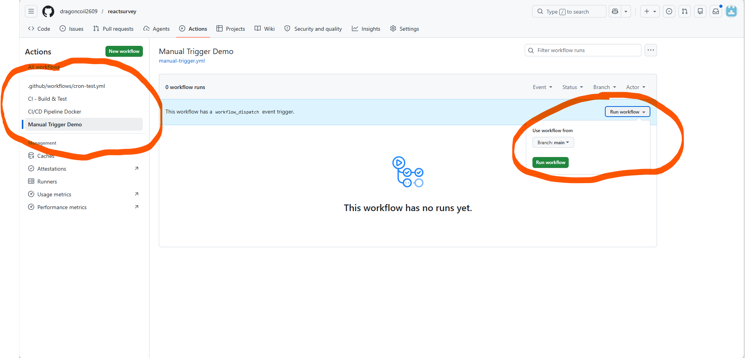Viewport: 745px width, 358px height.
Task: Expand the Copilot dropdown arrow
Action: (x=626, y=11)
